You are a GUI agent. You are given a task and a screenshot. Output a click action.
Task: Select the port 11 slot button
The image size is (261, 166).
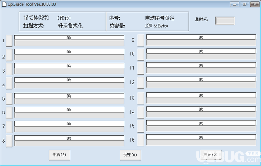click(x=141, y=68)
